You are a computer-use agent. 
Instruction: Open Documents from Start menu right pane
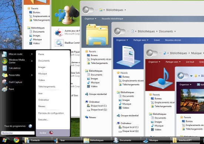click(x=44, y=61)
